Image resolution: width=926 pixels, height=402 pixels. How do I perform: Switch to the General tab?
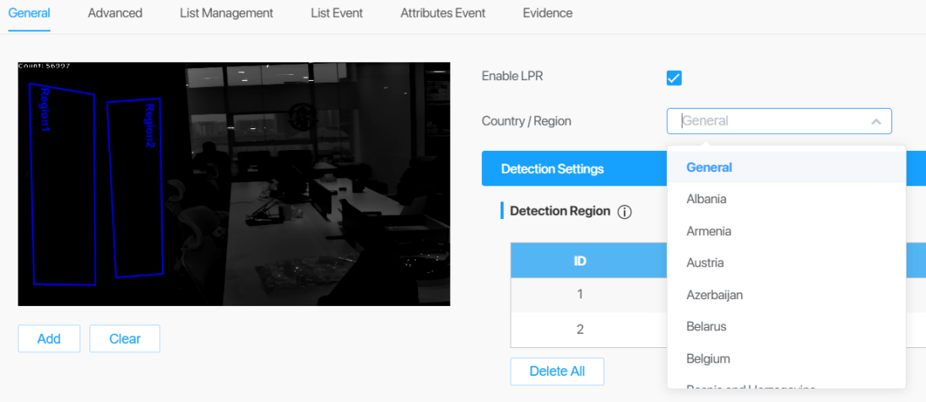click(29, 13)
